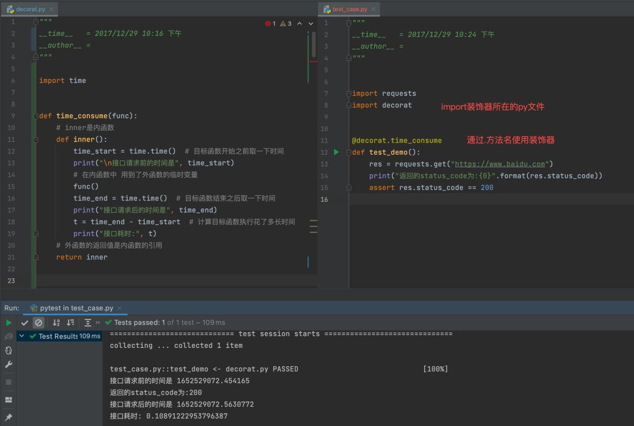The width and height of the screenshot is (634, 426).
Task: Fold the docstring at line 1 of test_case.py
Action: [x=349, y=23]
